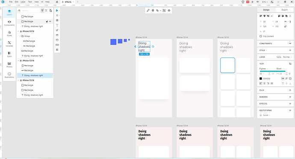Toggle lock on hovered Rectangle layer

click(47, 22)
